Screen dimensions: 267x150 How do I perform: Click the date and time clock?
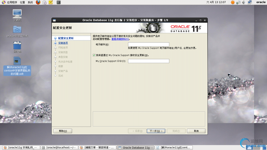click(x=216, y=2)
